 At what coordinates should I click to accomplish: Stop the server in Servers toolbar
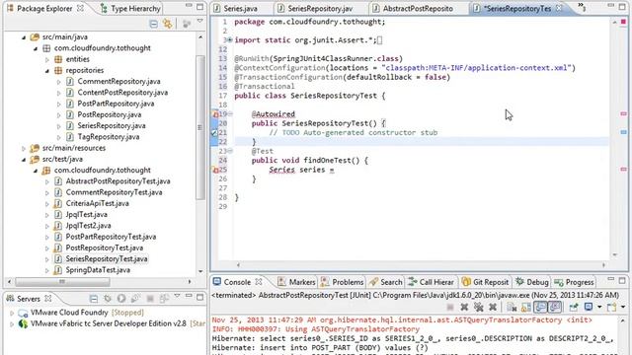coord(150,299)
